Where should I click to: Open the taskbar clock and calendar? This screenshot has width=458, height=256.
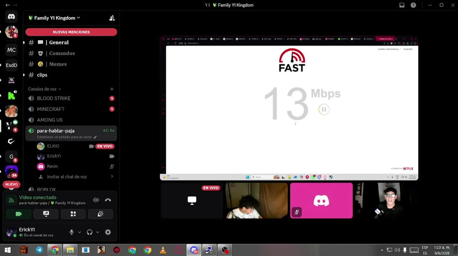click(x=441, y=250)
